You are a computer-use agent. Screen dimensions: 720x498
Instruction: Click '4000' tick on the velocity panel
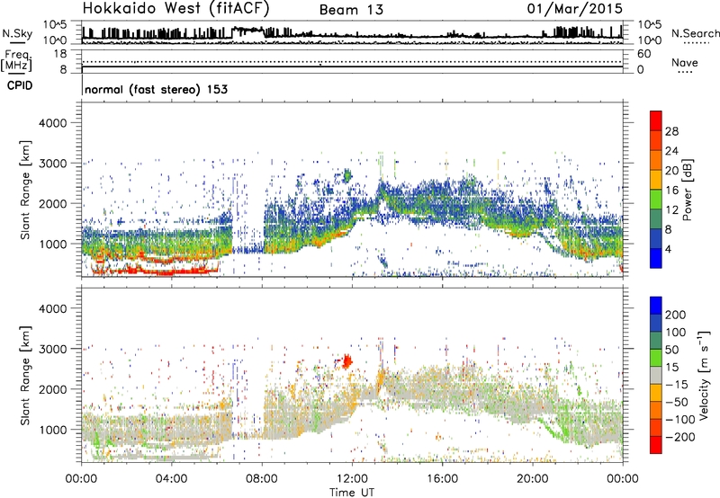pos(53,308)
